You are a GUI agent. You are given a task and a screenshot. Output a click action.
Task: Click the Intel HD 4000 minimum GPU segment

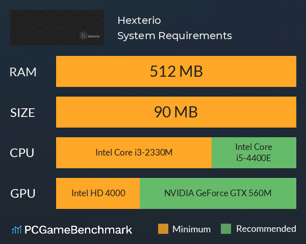point(98,193)
